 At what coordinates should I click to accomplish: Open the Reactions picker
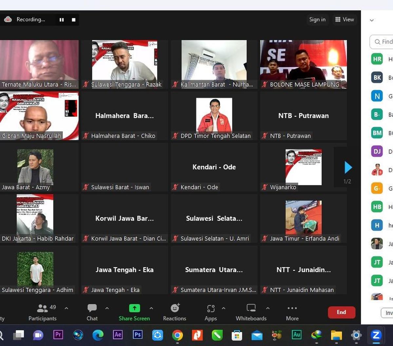pyautogui.click(x=175, y=312)
